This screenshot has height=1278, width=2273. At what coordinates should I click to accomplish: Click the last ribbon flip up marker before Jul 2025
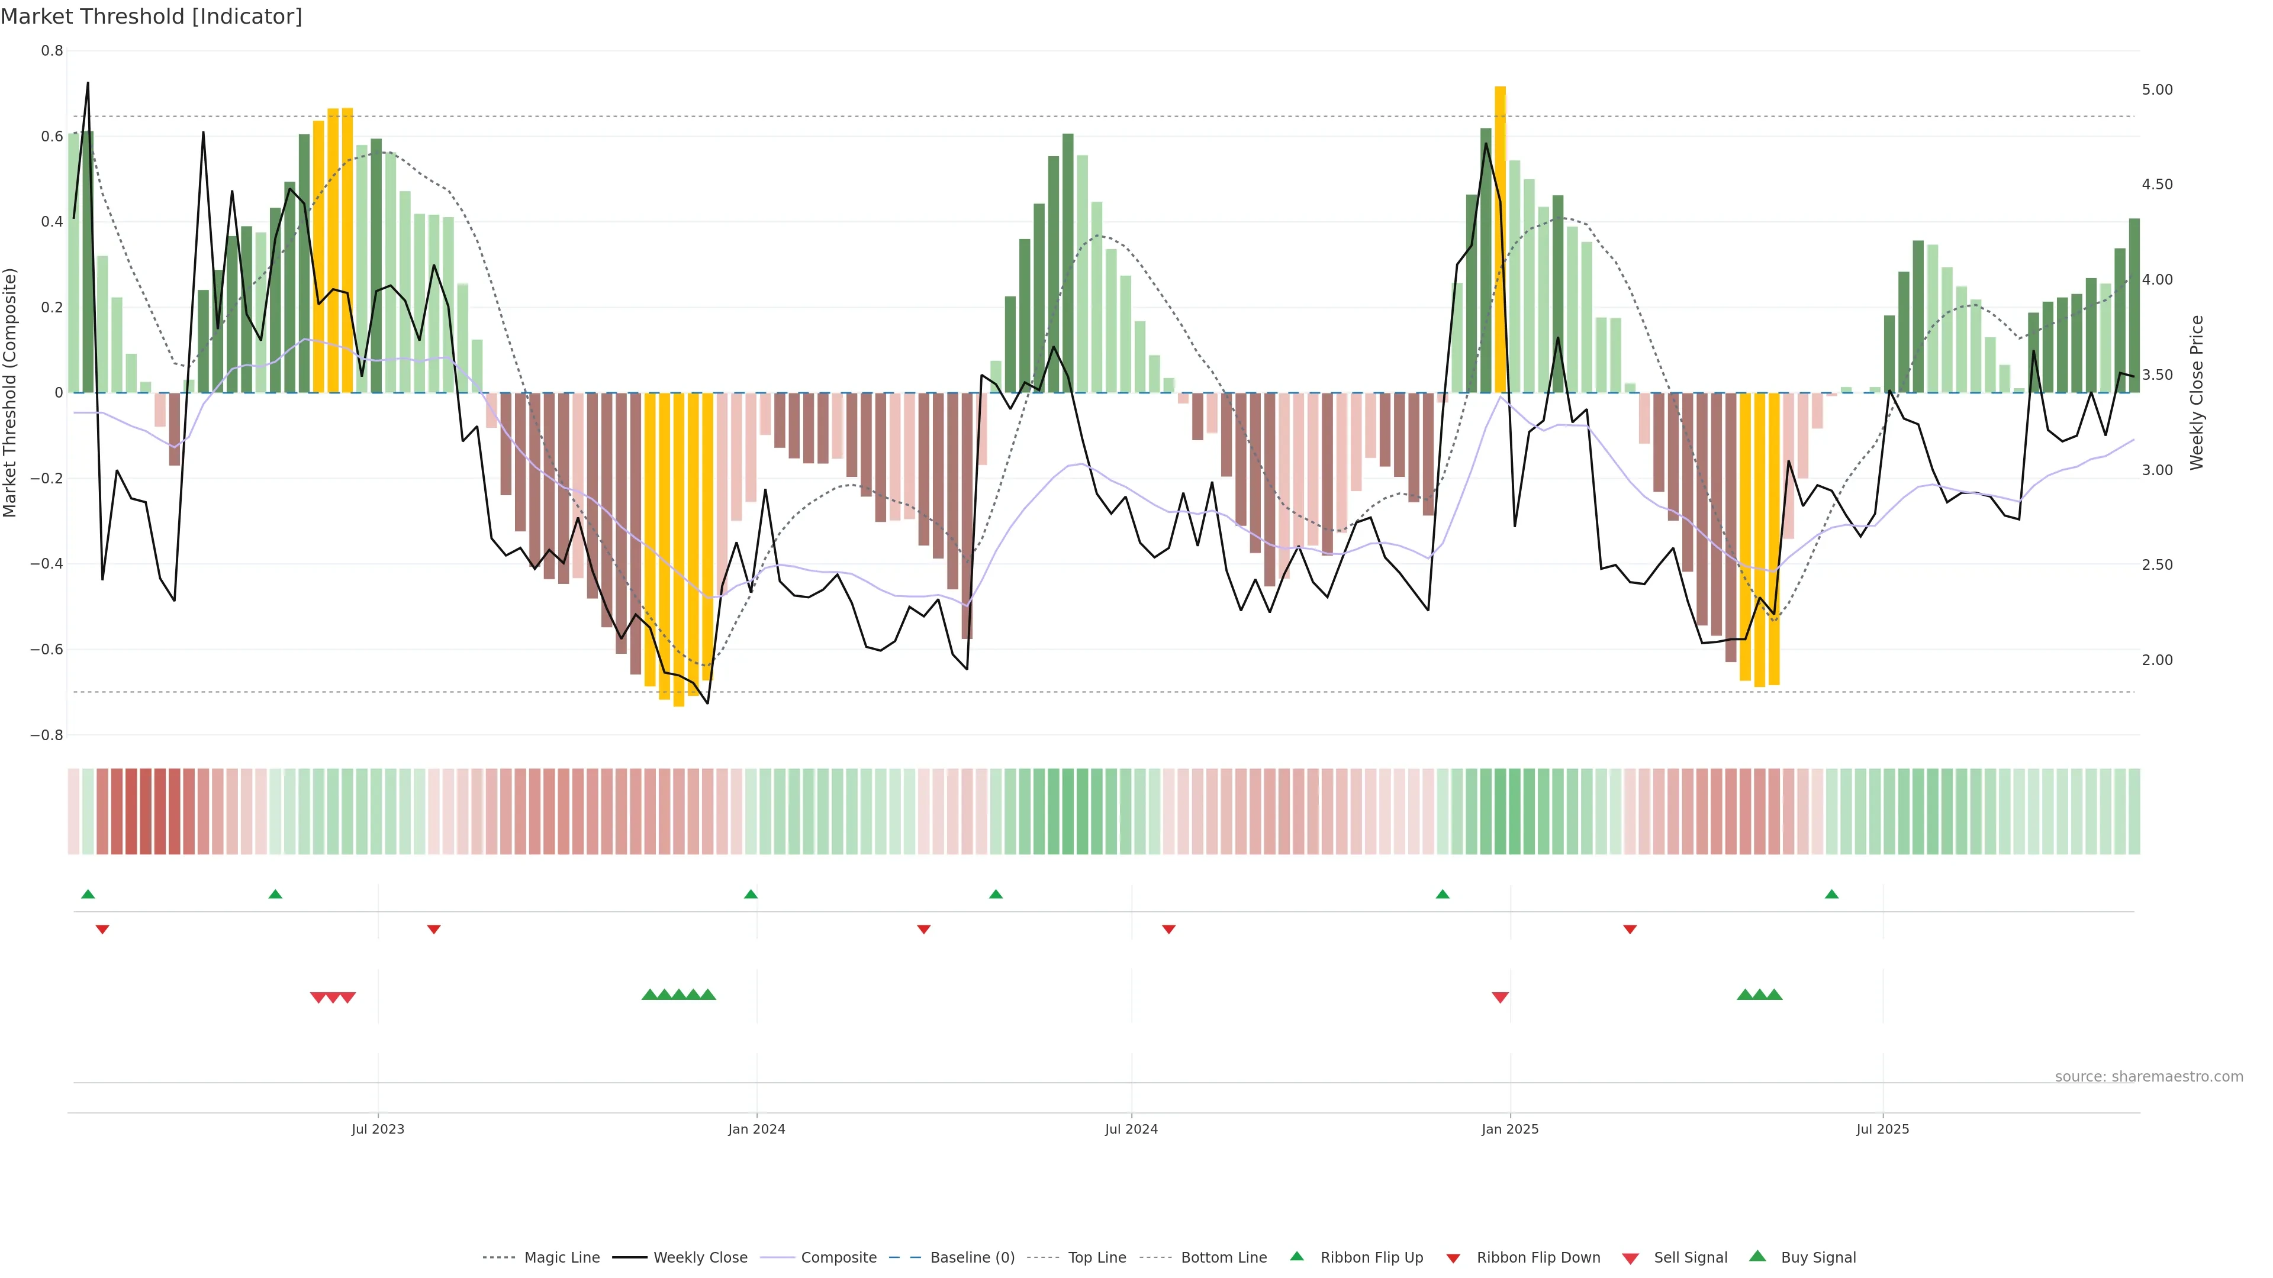(x=1832, y=895)
